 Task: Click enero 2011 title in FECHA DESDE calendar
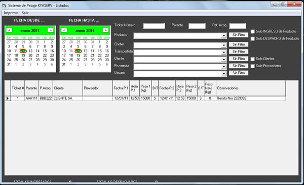(30, 30)
